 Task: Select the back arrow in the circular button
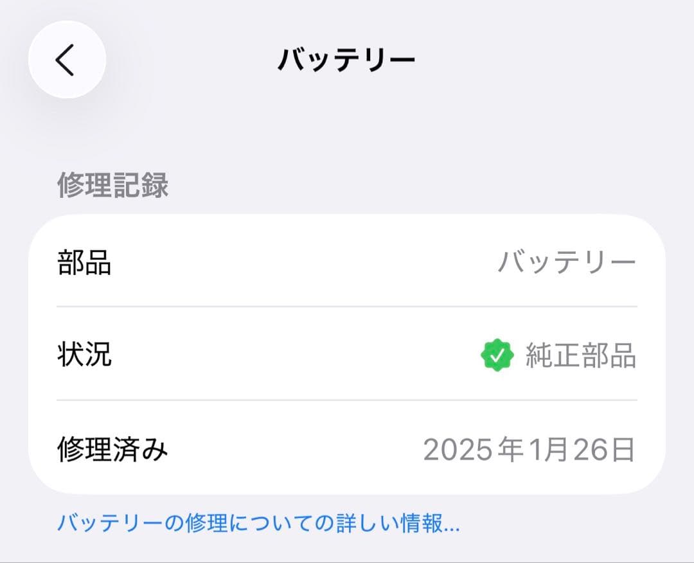66,58
